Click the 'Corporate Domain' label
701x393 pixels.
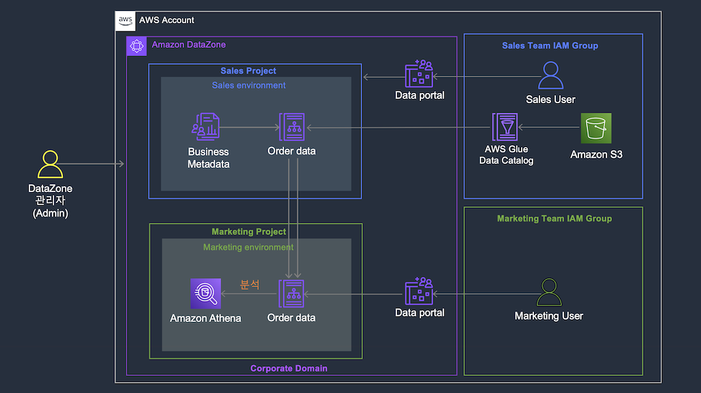coord(289,368)
